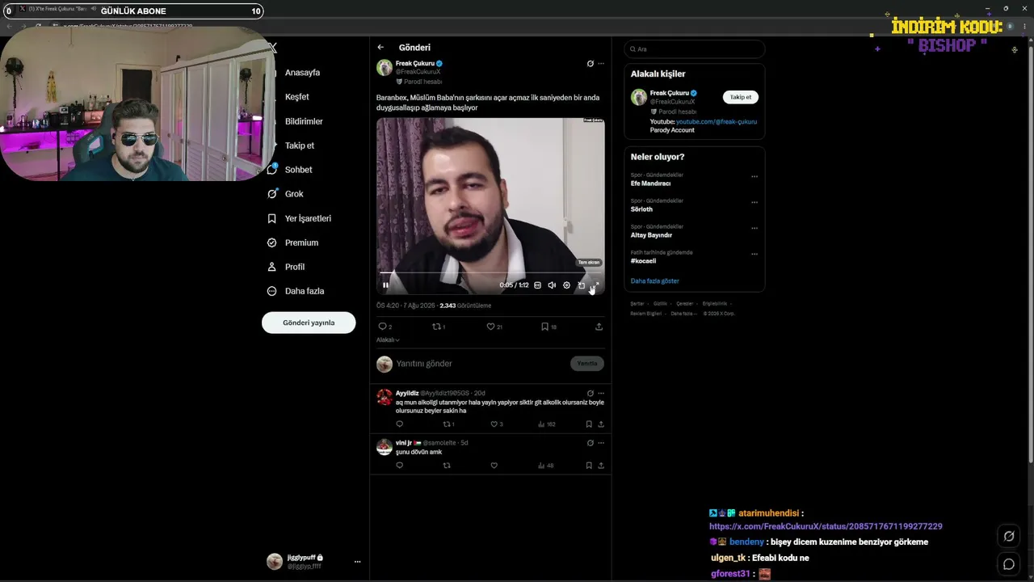Repost the main Freak Çukuru post

(x=437, y=327)
